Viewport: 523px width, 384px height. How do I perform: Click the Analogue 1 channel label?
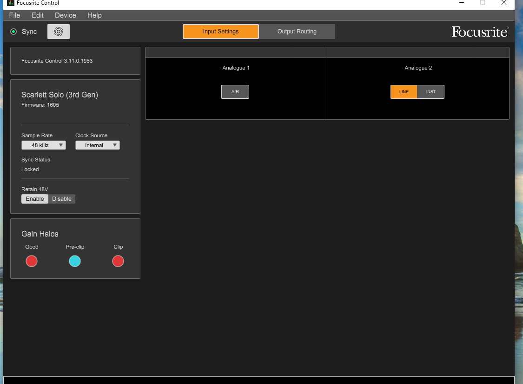click(236, 68)
